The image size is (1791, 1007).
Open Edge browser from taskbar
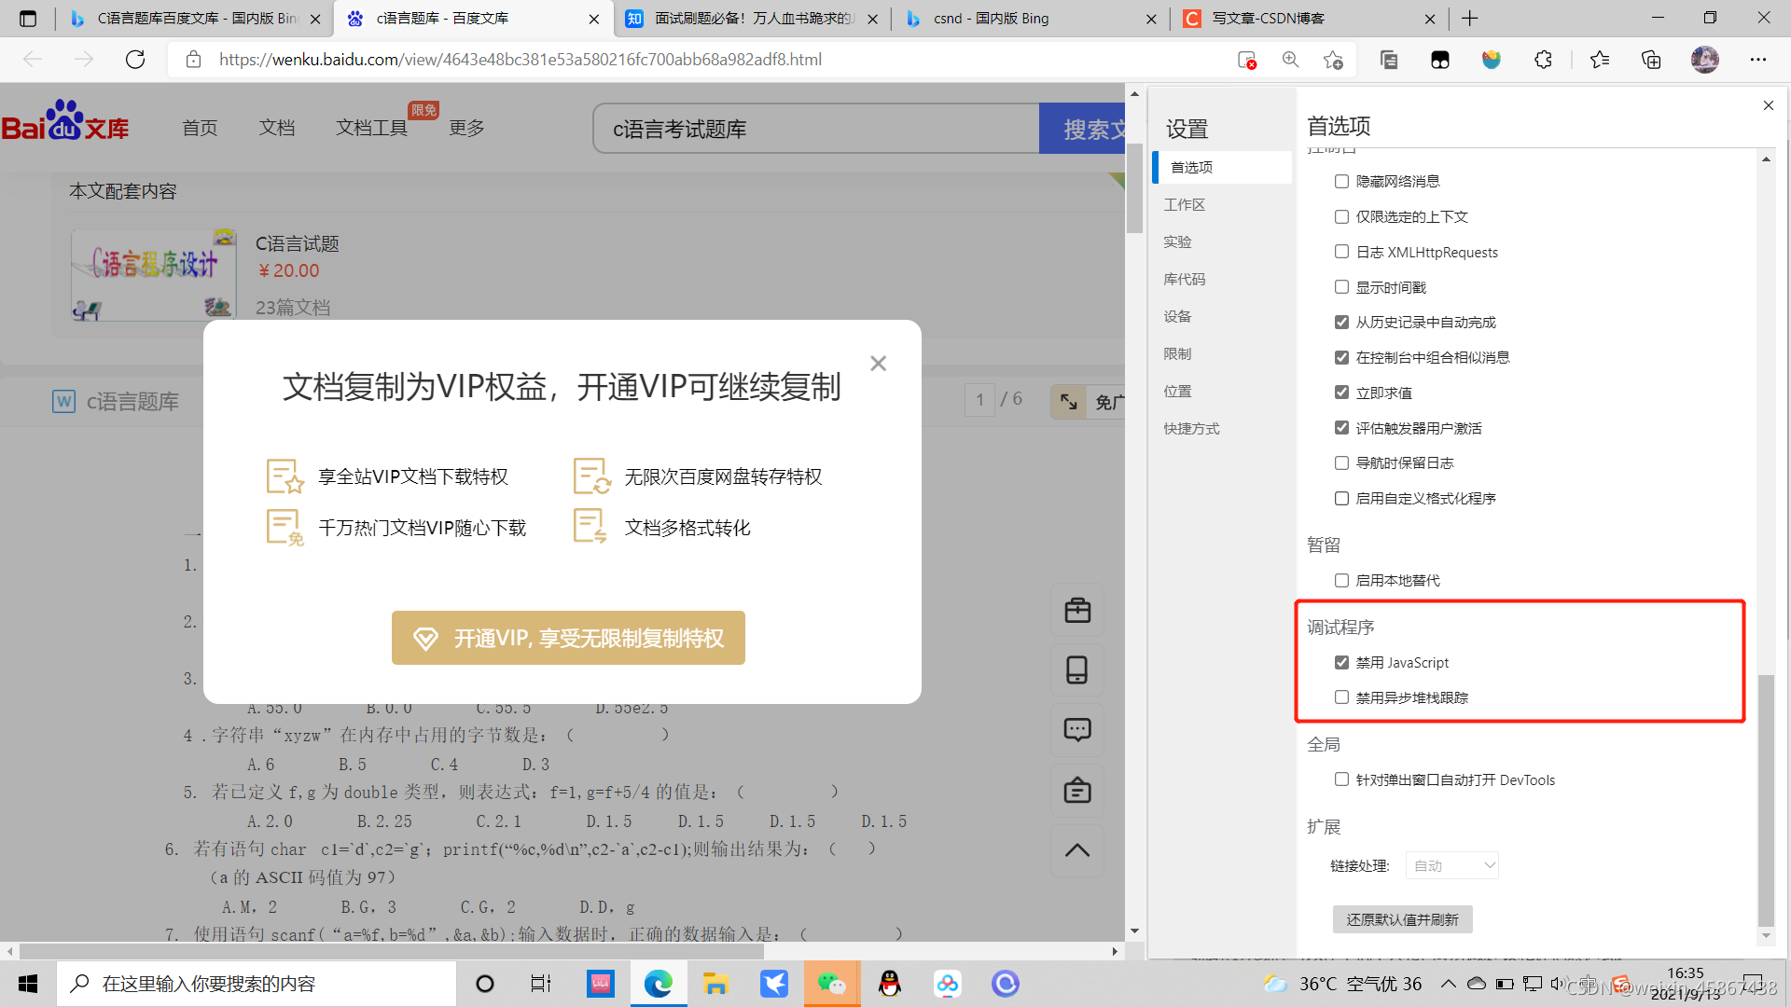click(659, 984)
